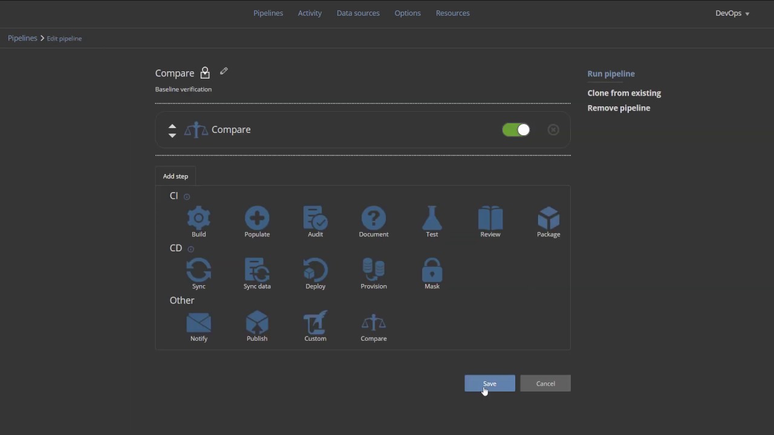Open the DevOps account dropdown
Viewport: 774px width, 435px height.
[x=732, y=13]
